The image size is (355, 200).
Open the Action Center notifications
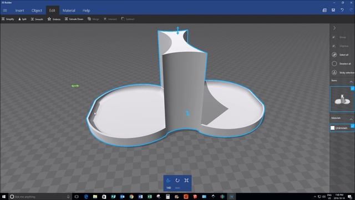350,197
